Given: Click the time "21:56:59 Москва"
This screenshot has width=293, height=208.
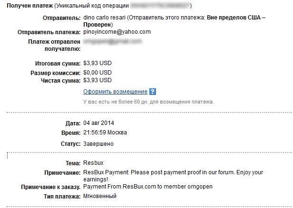Looking at the screenshot, I should click(x=105, y=132).
